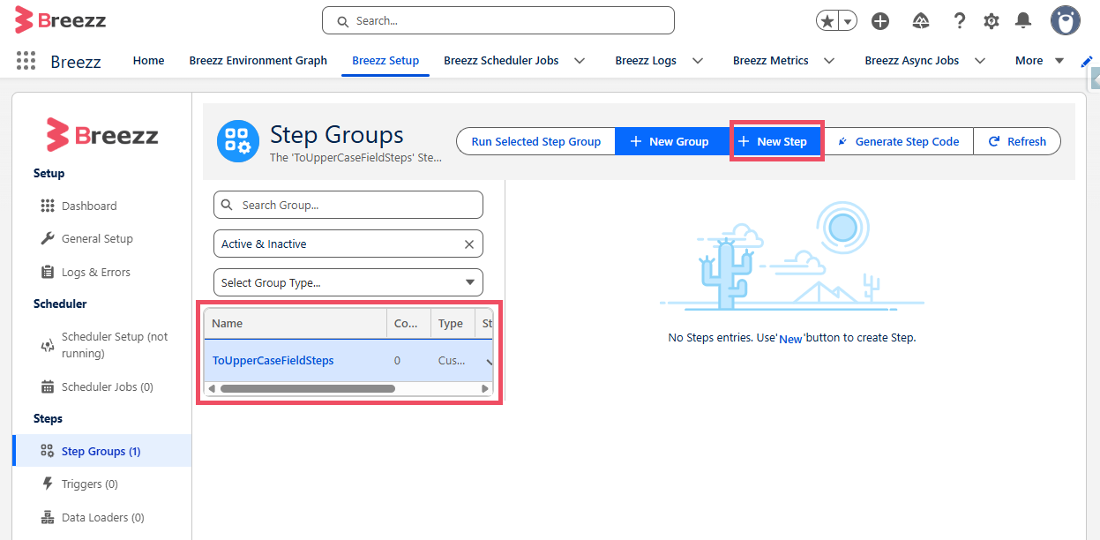1100x540 pixels.
Task: Open the Breezz Scheduler Jobs tab
Action: pos(501,60)
